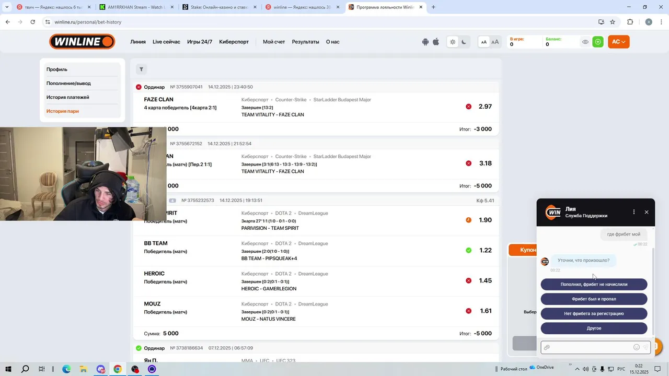Screen dimensions: 669x376
Task: Click FAZE CLAN bet title with 4 карта
Action: 159,100
